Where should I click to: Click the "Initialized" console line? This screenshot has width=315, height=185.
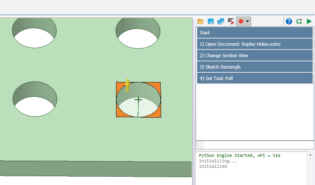pyautogui.click(x=213, y=166)
